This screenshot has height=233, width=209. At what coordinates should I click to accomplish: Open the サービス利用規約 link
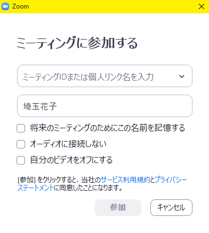click(125, 180)
